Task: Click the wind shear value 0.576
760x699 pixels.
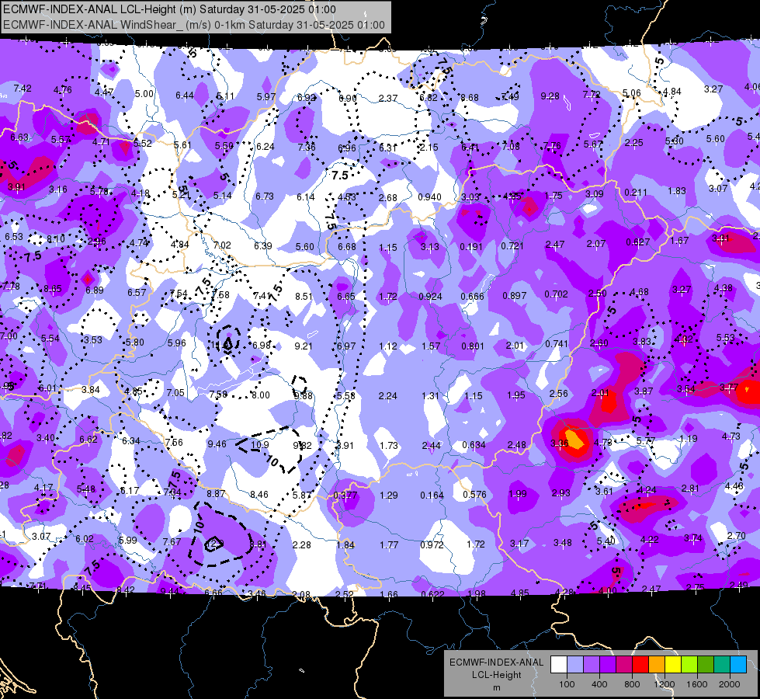Action: click(x=474, y=494)
